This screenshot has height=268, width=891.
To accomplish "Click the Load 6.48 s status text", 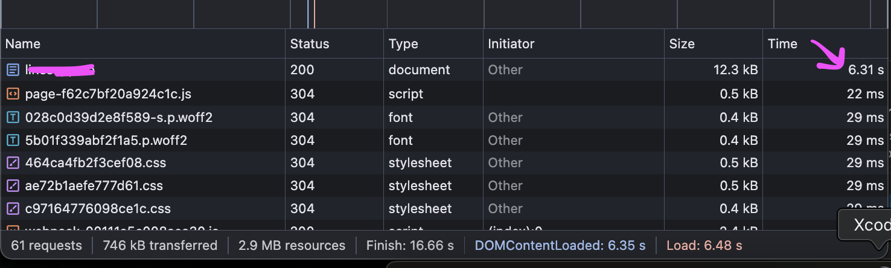I will click(x=704, y=246).
